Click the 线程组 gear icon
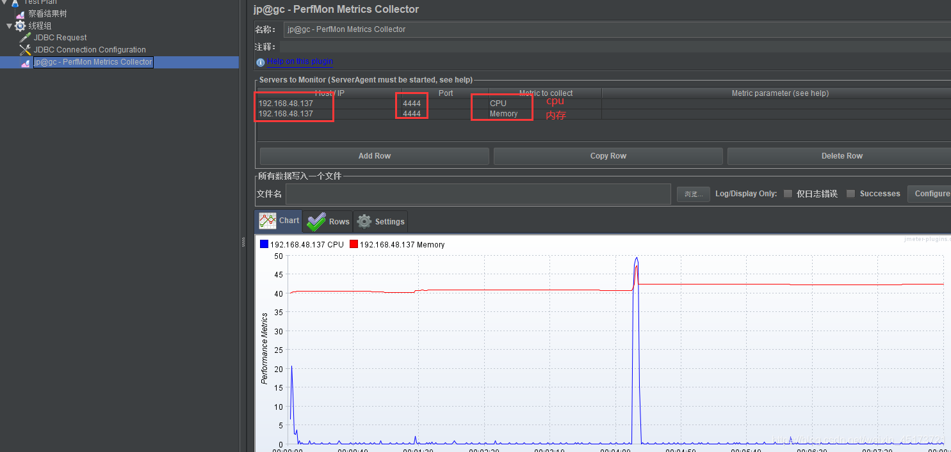951x452 pixels. point(20,26)
